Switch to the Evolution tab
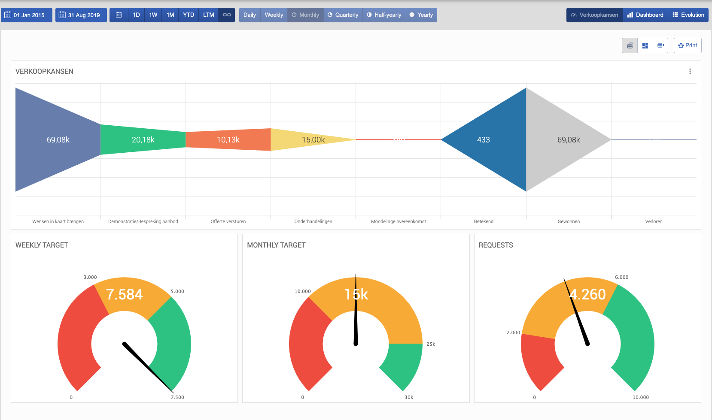The image size is (712, 420). [688, 15]
